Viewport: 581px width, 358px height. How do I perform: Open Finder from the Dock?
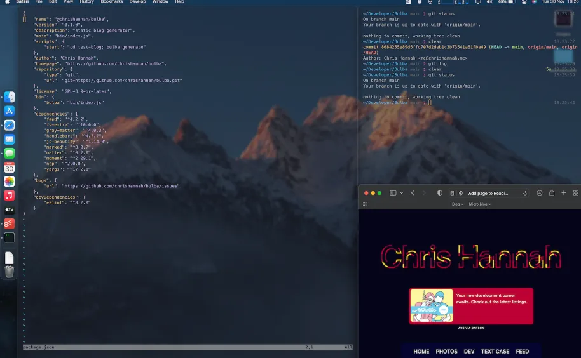point(10,97)
